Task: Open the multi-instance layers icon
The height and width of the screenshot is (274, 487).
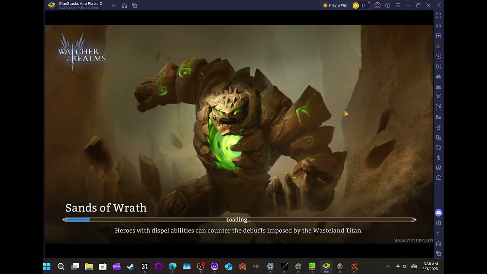Action: (439, 168)
